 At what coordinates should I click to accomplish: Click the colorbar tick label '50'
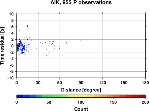point(49,102)
